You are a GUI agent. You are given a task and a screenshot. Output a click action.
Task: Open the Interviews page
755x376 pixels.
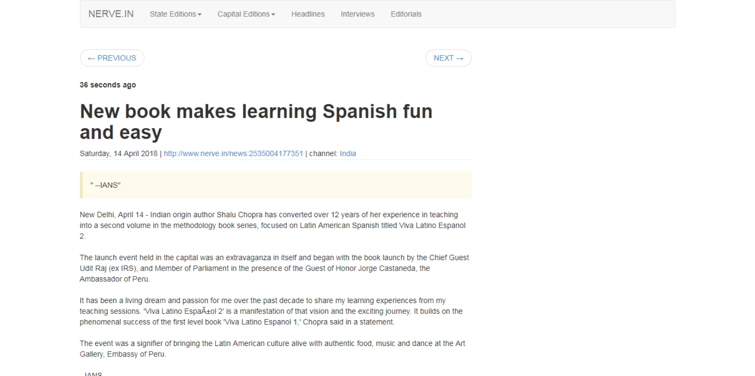pos(358,14)
